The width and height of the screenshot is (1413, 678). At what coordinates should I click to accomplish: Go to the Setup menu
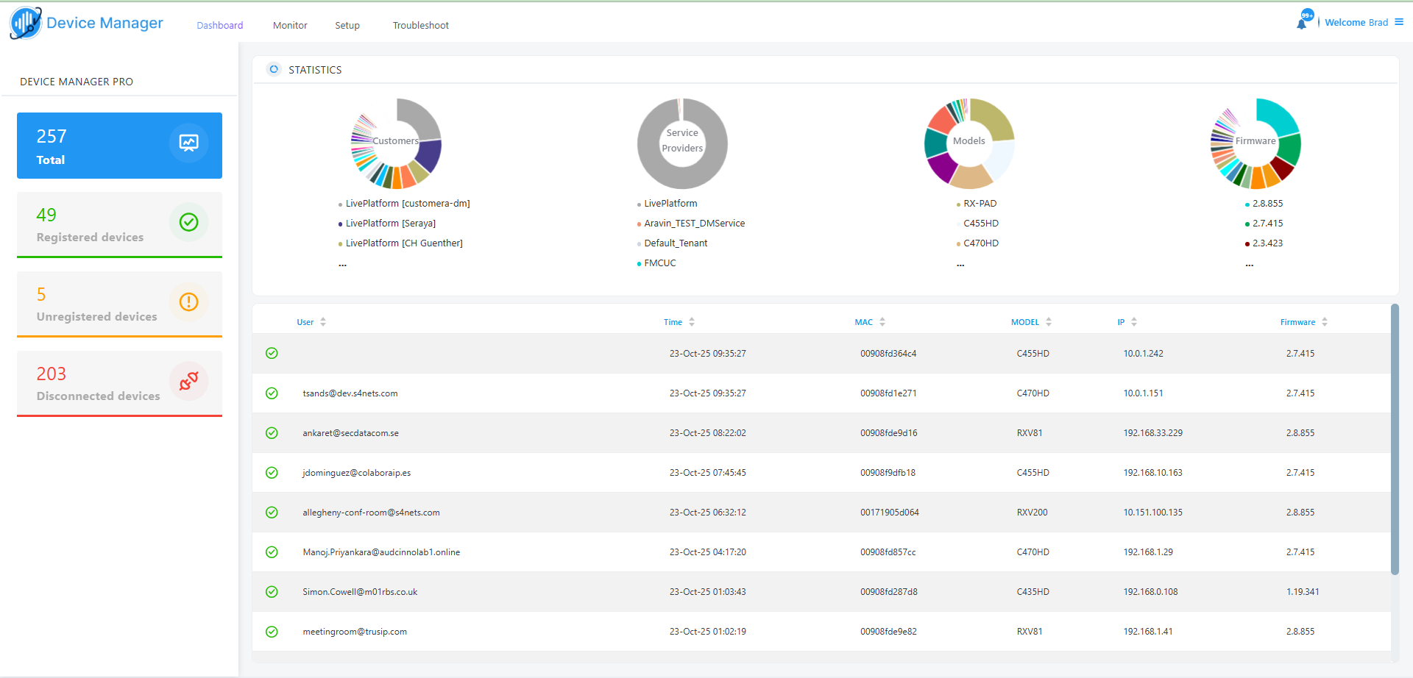coord(347,26)
